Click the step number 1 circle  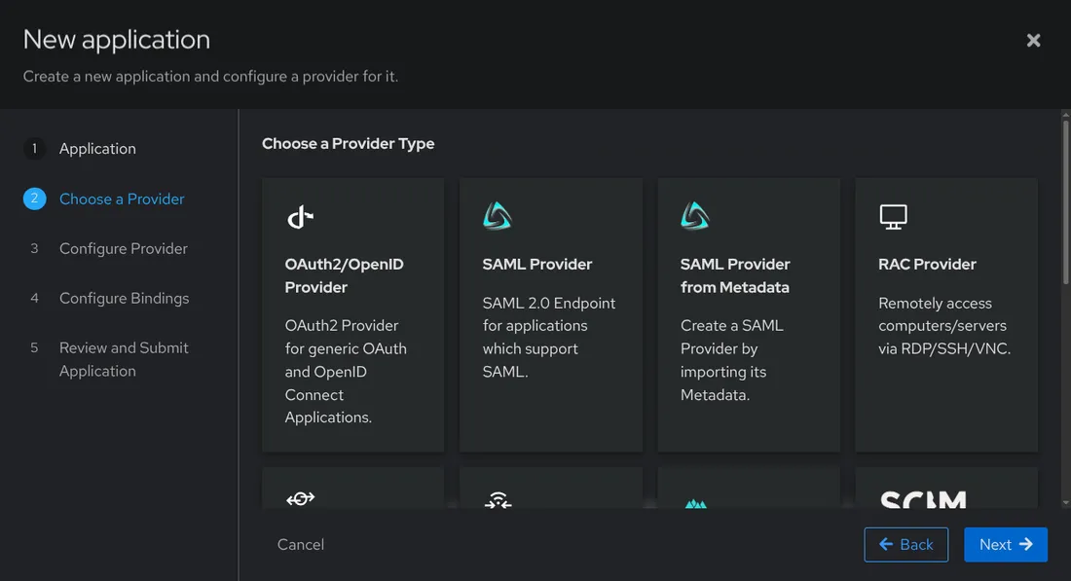(34, 149)
